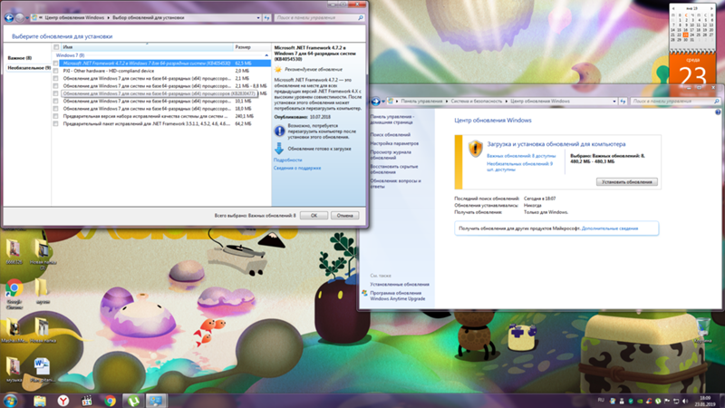Check the 240,1 МБ preview rollup update
Screen dimensions: 725x408
coord(56,116)
